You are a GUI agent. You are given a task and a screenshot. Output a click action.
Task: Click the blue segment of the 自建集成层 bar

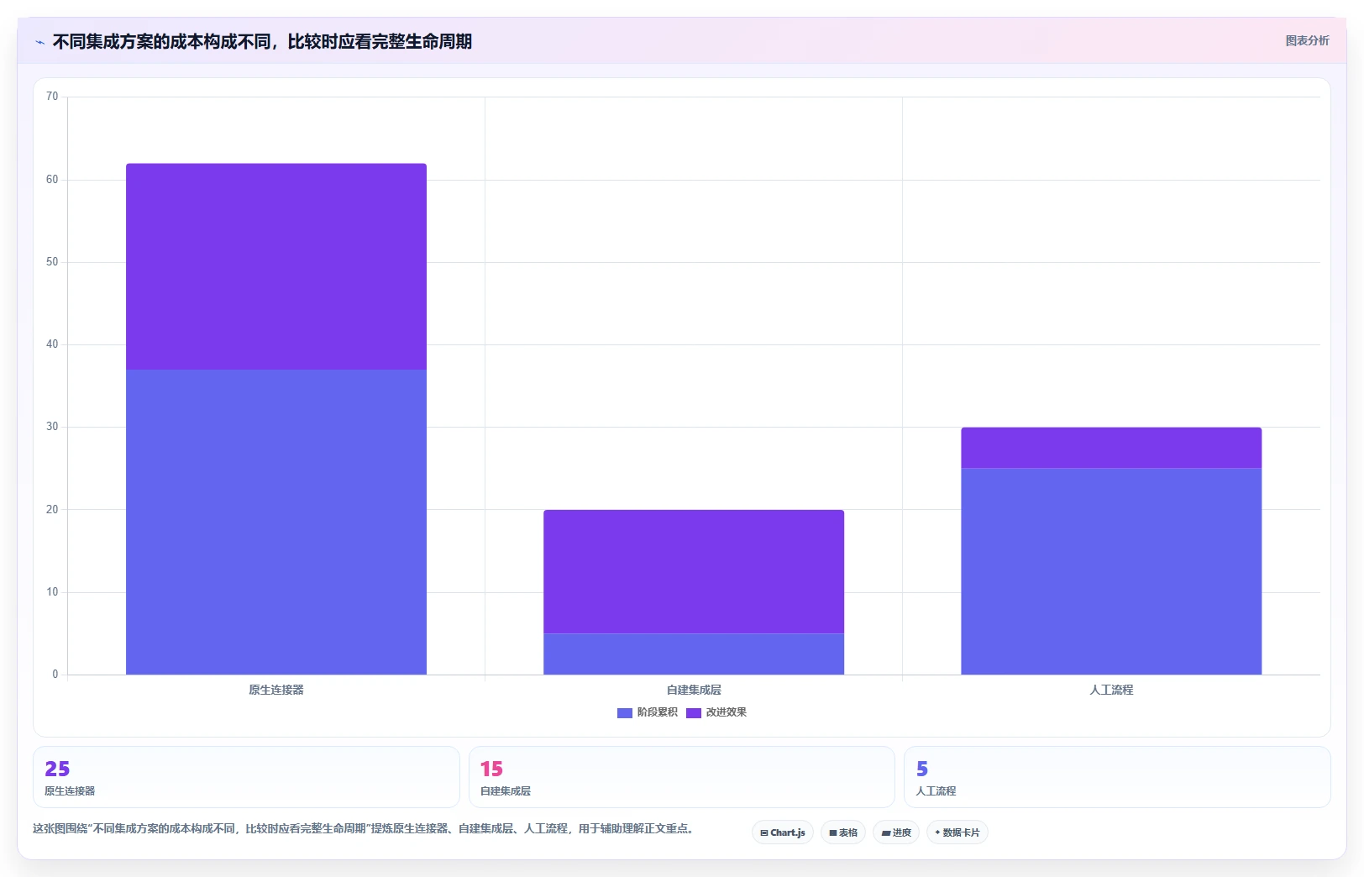click(x=694, y=654)
